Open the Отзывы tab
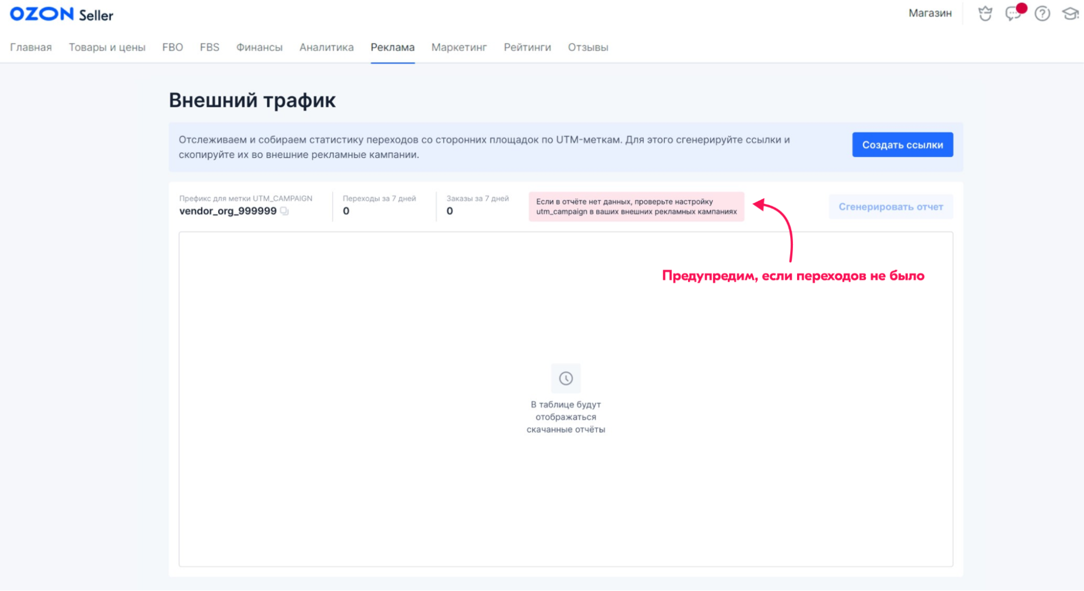1084x591 pixels. 588,47
